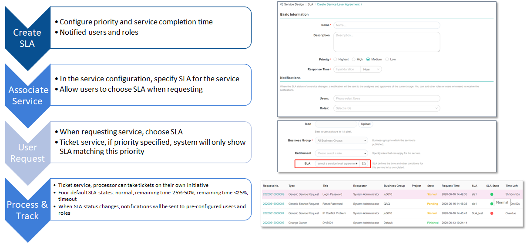Open the Entitlement role dropdown
Image resolution: width=527 pixels, height=243 pixels.
(x=342, y=153)
